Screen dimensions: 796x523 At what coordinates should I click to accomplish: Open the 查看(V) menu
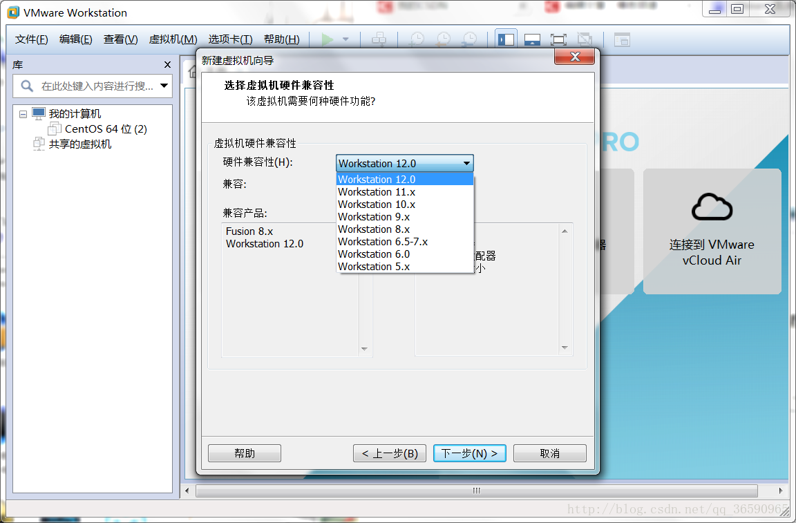[120, 39]
